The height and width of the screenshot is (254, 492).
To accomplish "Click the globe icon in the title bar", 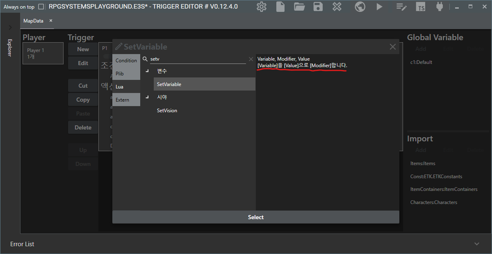I will pyautogui.click(x=360, y=7).
